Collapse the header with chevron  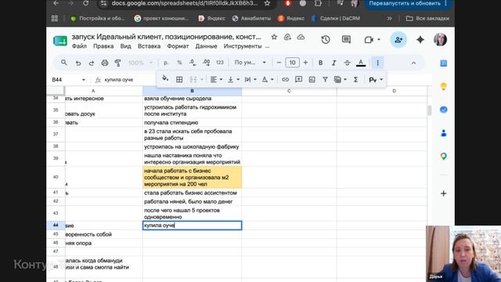pos(413,63)
